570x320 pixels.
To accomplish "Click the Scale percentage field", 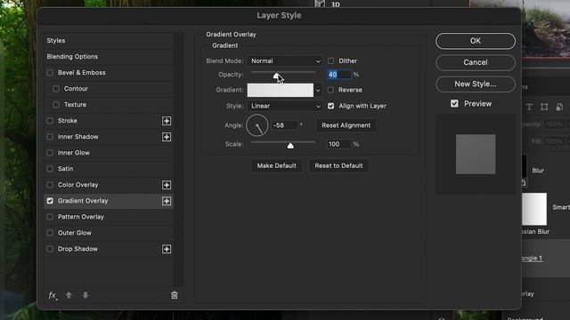I will [339, 144].
